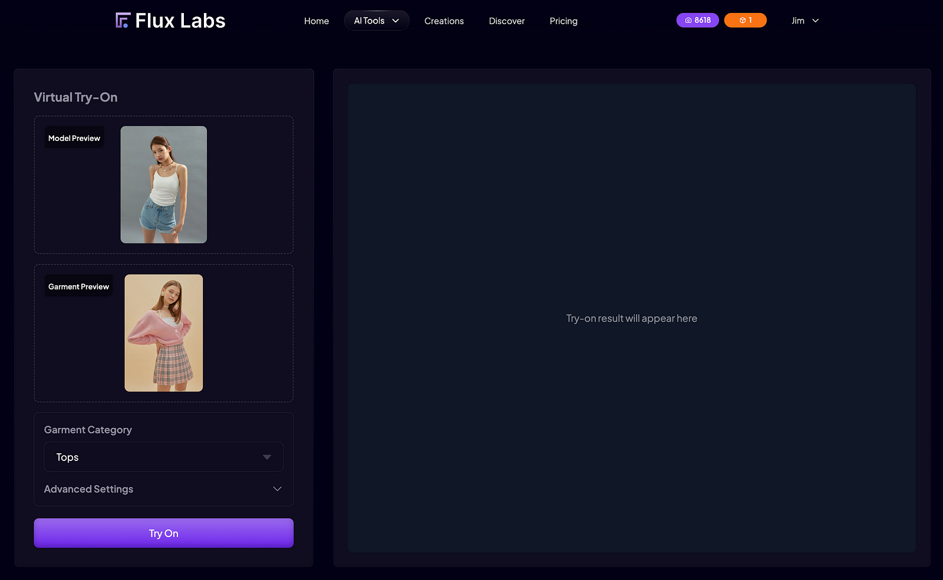Open the AI Tools dropdown menu
The width and height of the screenshot is (943, 580).
coord(377,21)
